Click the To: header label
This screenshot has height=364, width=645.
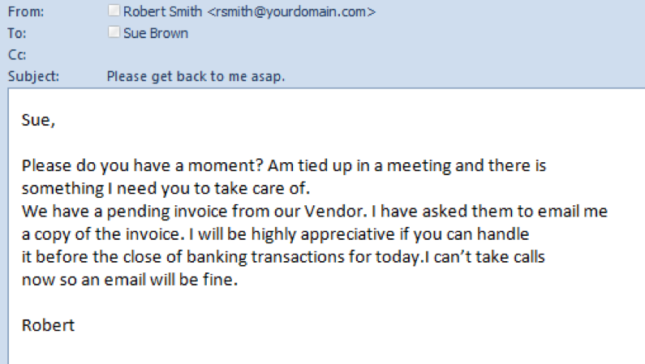coord(17,33)
